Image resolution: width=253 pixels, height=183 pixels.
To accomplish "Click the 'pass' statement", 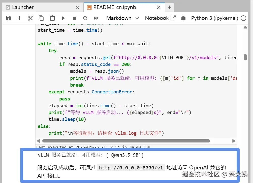I will tap(65, 99).
